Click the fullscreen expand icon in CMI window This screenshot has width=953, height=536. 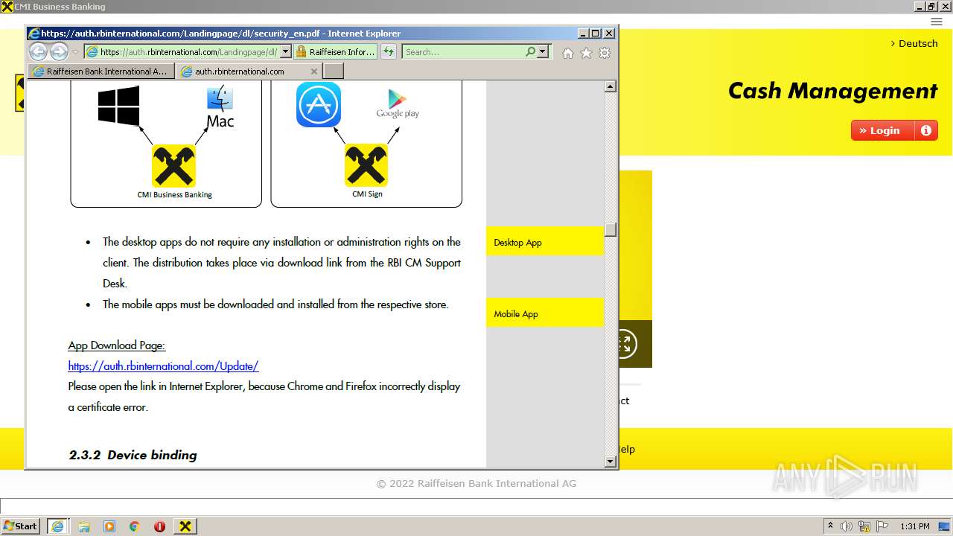(x=625, y=343)
